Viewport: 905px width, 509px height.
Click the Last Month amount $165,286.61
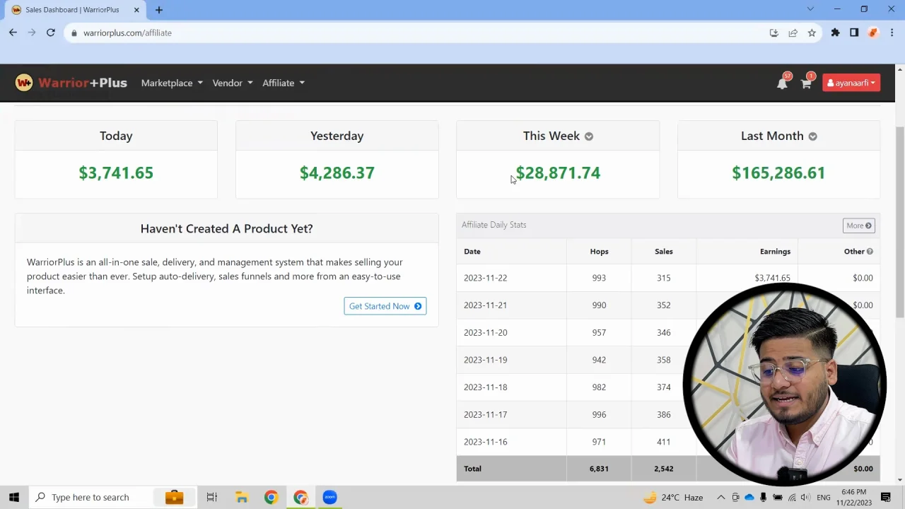coord(778,173)
